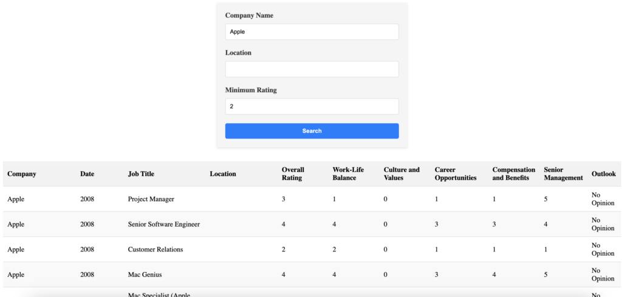Select the Mac Genius job title cell

tap(145, 275)
